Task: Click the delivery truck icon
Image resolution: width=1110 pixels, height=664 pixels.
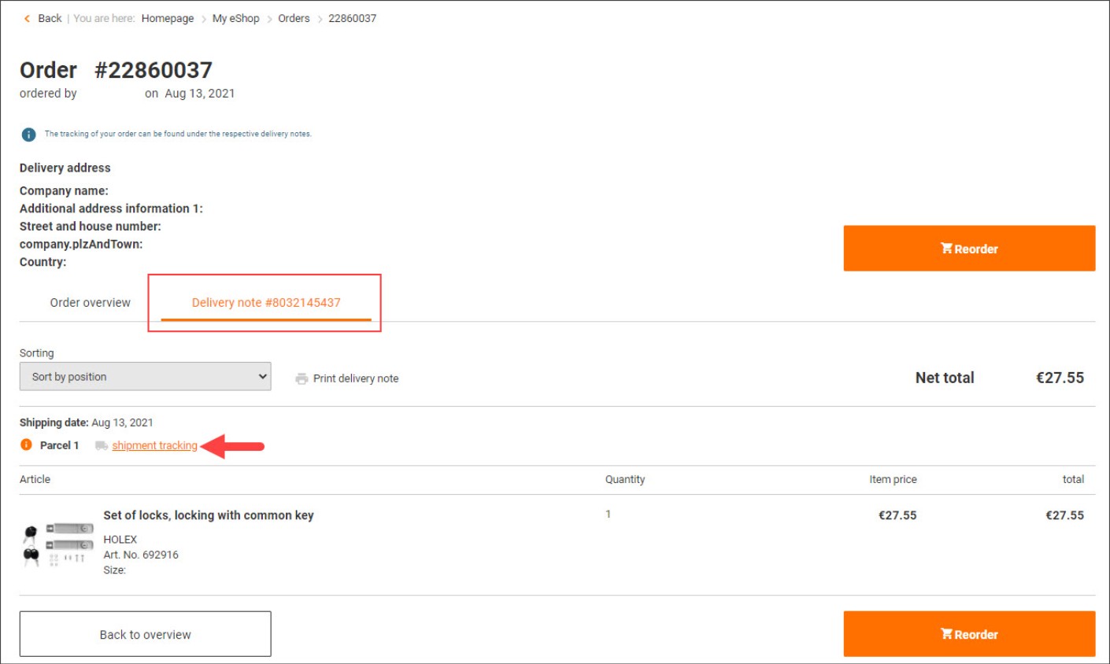Action: [102, 445]
